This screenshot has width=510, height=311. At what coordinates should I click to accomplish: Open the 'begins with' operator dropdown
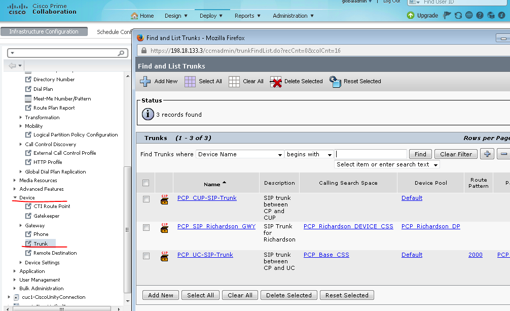tap(309, 154)
